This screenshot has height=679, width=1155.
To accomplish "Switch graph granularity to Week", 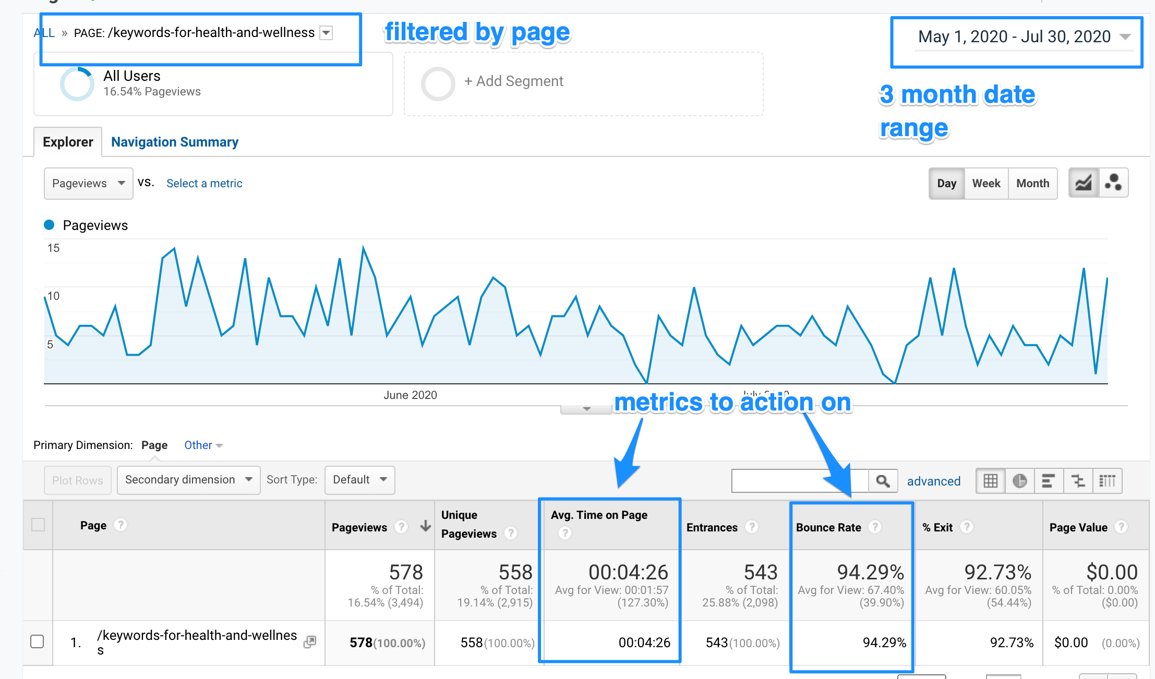I will pyautogui.click(x=986, y=183).
